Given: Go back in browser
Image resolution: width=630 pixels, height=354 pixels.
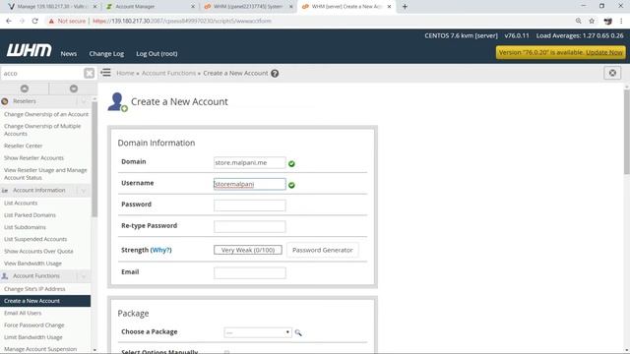Looking at the screenshot, I should pos(9,21).
